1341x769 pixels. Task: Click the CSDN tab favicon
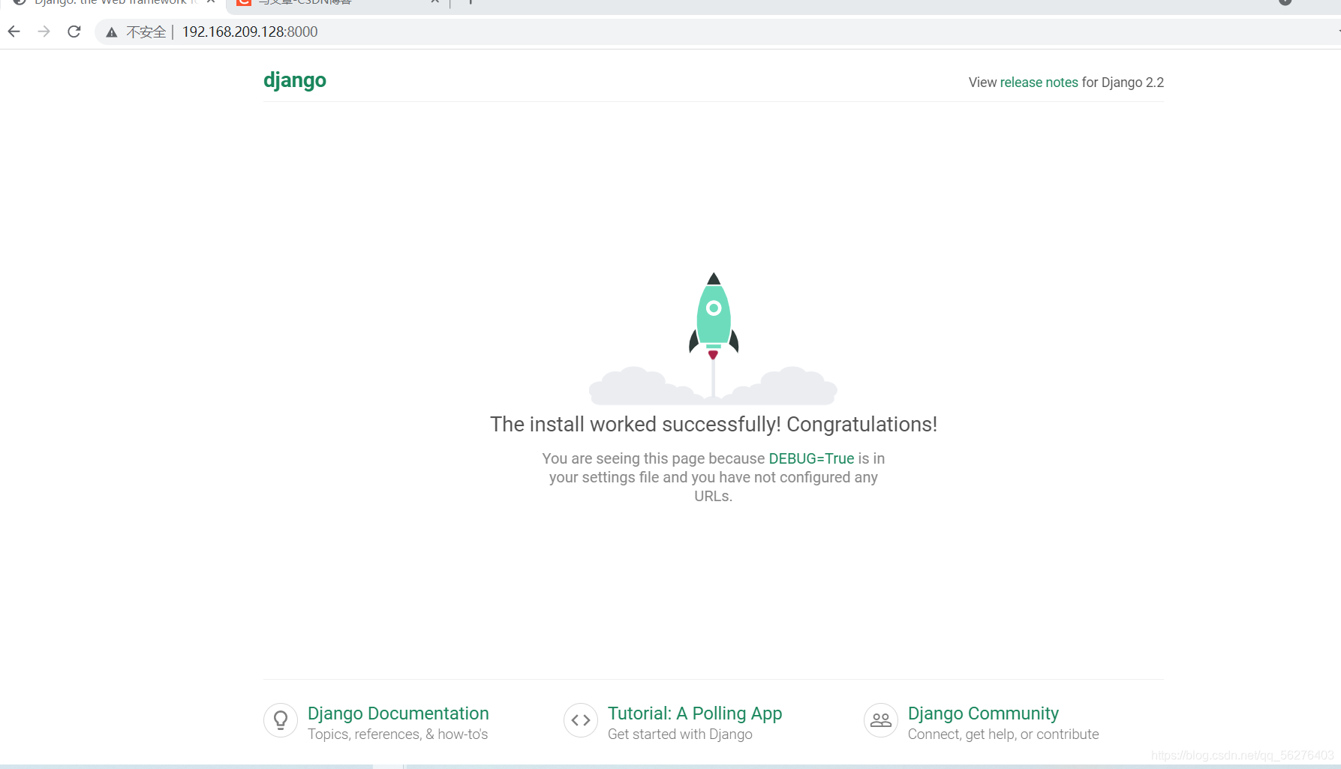pyautogui.click(x=243, y=2)
